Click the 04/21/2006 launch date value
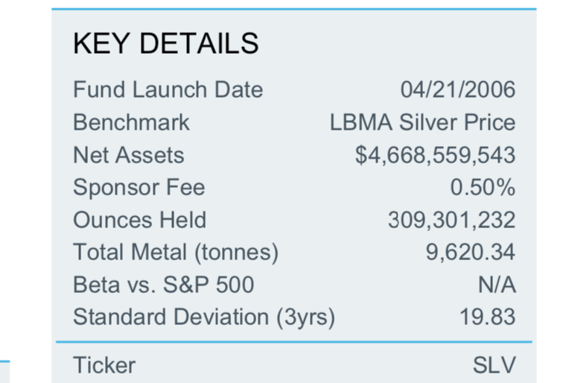Screen dimensions: 563x383 click(458, 89)
